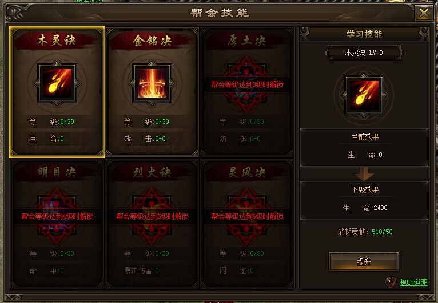Click the 消耗贡献 510/50 cost text
438x303 pixels.
[x=365, y=232]
